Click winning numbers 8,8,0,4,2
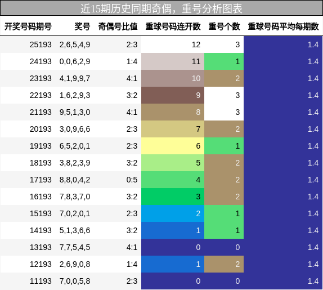The width and height of the screenshot is (323, 290). 75,180
